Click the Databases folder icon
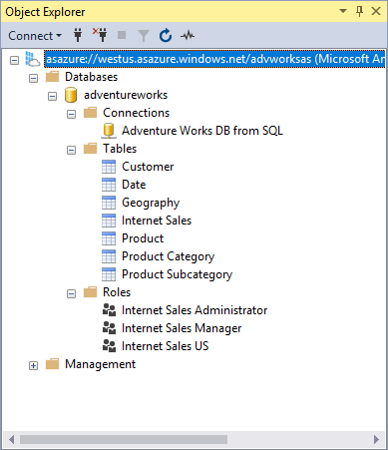 (52, 77)
